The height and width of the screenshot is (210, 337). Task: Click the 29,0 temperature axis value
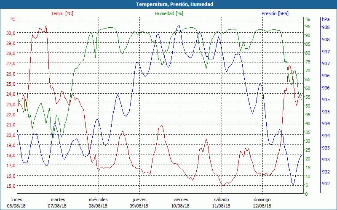point(11,43)
